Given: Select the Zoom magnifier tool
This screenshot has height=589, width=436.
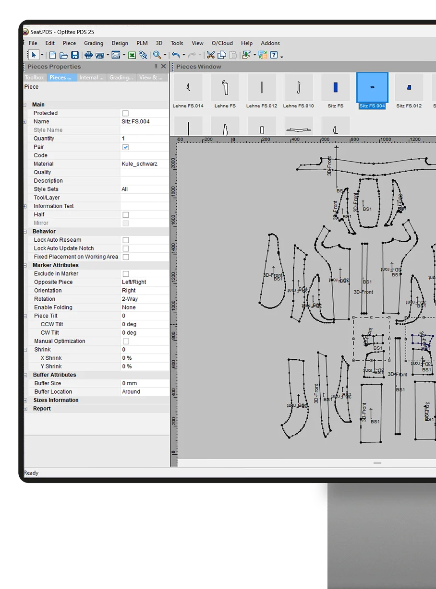Looking at the screenshot, I should [x=157, y=55].
